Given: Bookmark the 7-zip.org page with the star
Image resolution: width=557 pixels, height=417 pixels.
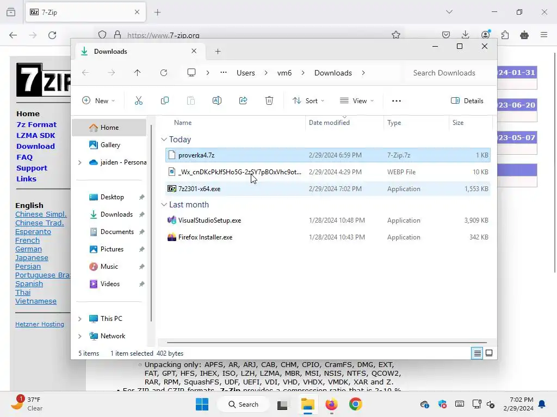Looking at the screenshot, I should (x=396, y=35).
